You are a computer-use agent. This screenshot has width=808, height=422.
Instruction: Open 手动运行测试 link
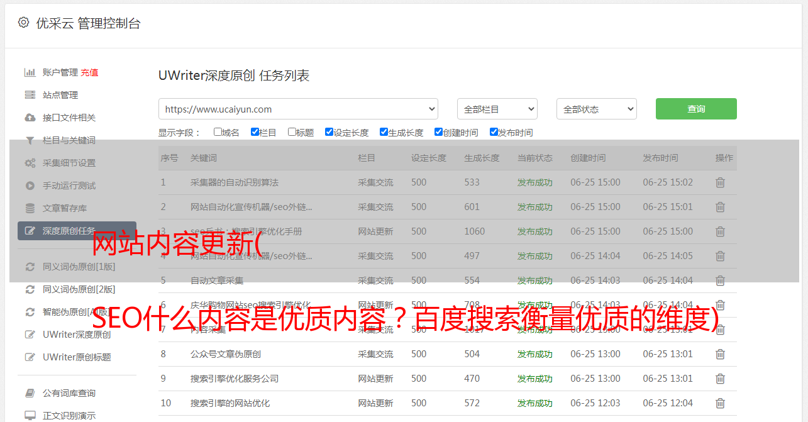point(69,186)
